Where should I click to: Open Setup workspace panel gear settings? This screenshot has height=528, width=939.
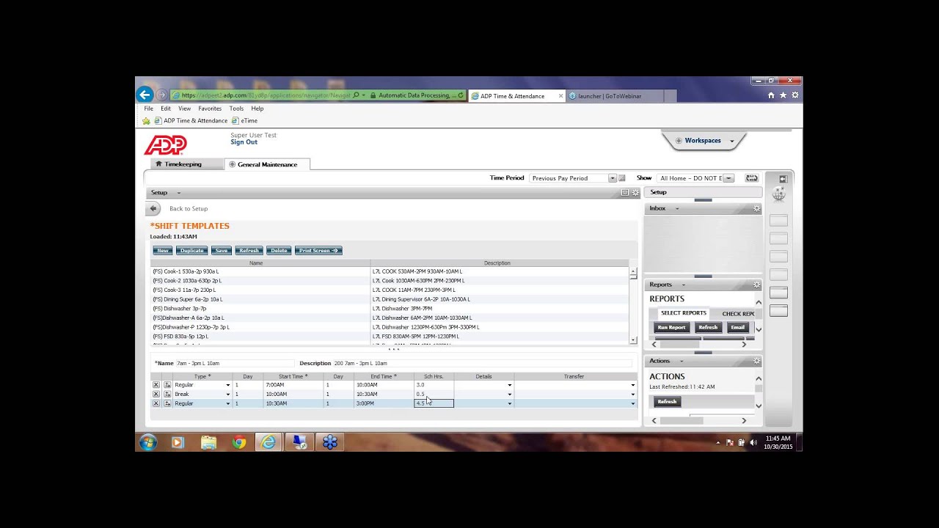click(635, 193)
